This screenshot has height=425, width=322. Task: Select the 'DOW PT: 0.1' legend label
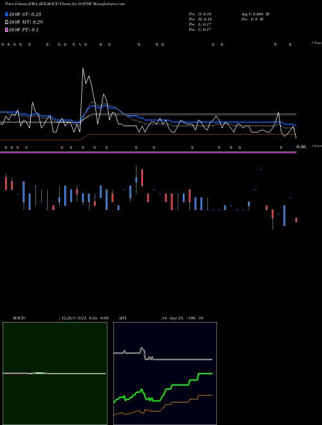(x=24, y=30)
